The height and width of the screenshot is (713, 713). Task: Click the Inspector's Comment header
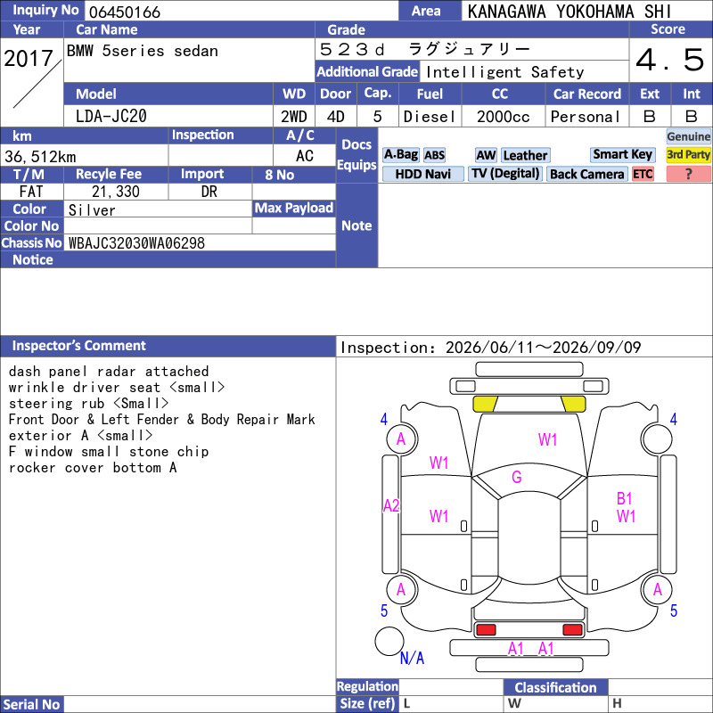168,346
